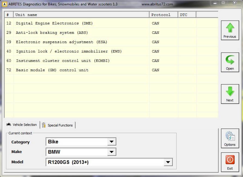Select Ignition lock immobilizer (EWS) row
Viewport: 243px width, 177px height.
point(69,51)
